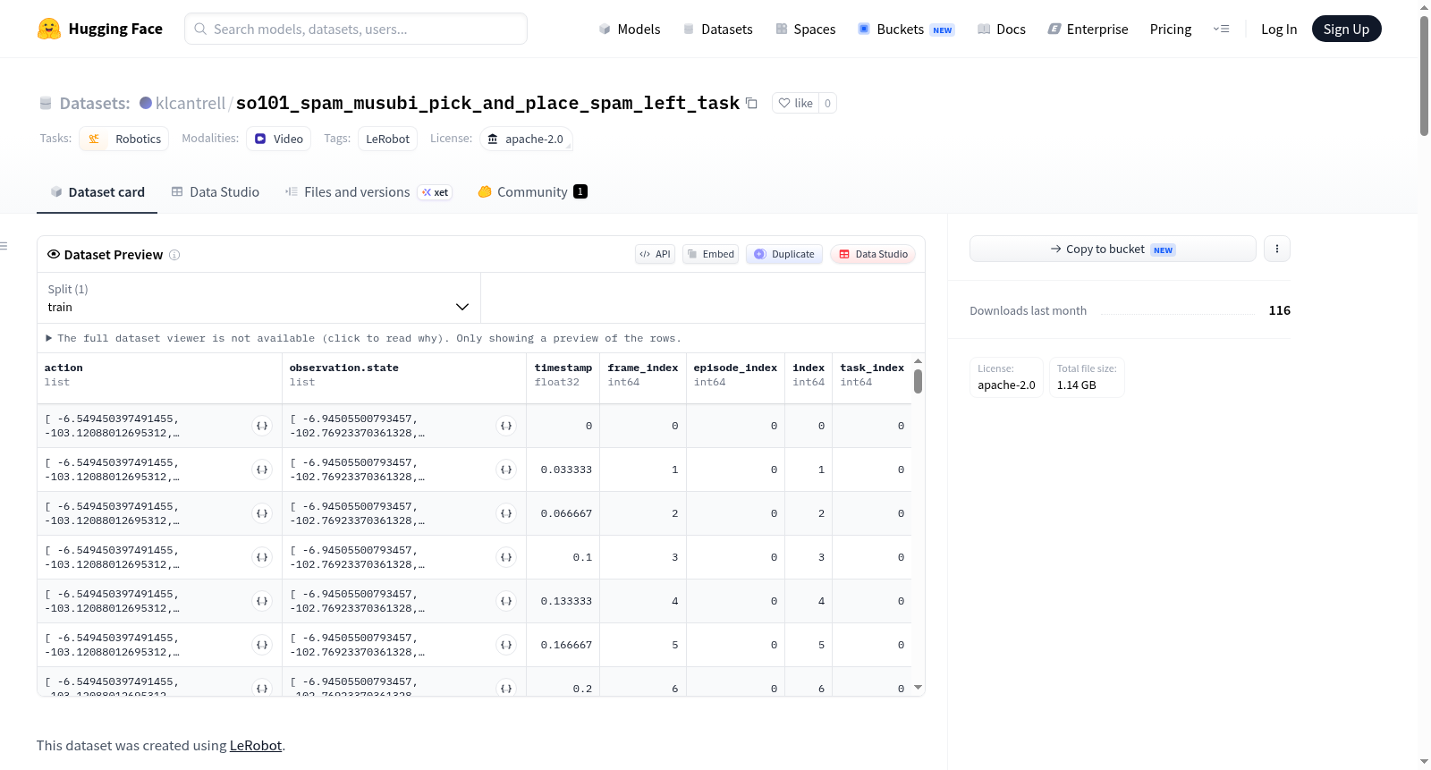Select the Video modality tag
Screen dimensions: 1431x770
click(x=278, y=139)
